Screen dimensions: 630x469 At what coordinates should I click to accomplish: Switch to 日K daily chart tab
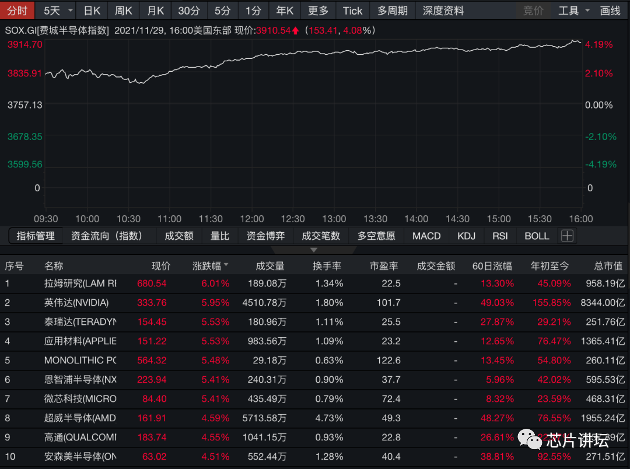[x=92, y=10]
